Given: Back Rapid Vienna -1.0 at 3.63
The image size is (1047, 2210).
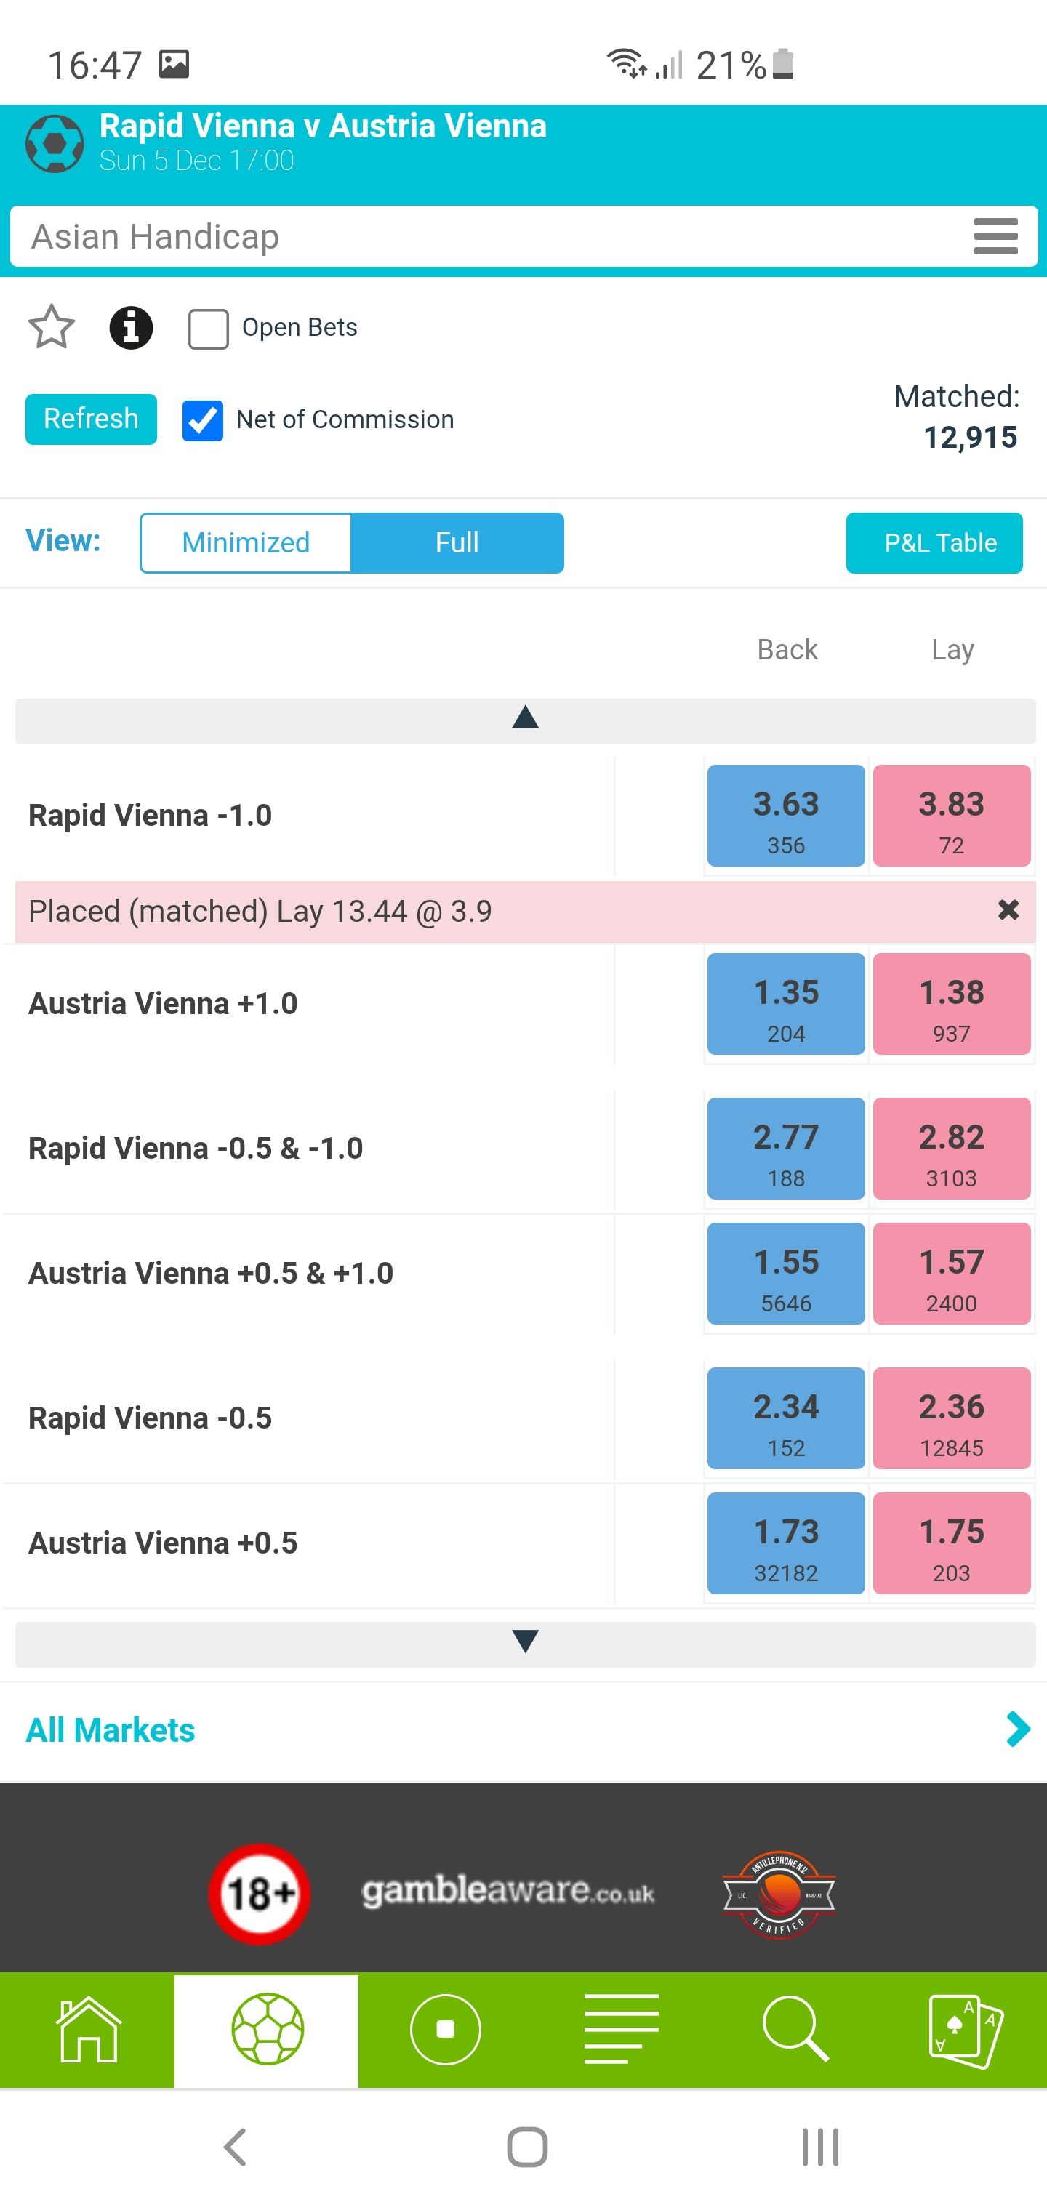Looking at the screenshot, I should tap(786, 816).
